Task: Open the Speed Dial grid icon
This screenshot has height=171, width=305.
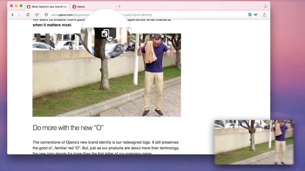Action: [37, 15]
